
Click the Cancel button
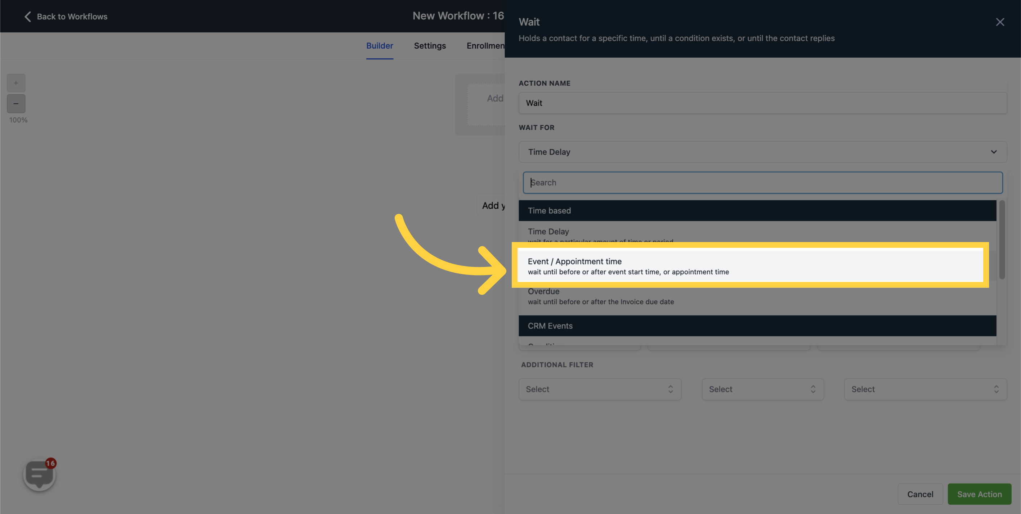[919, 494]
